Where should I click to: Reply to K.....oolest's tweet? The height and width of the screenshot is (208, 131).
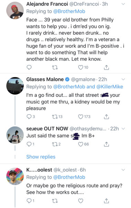29,201
